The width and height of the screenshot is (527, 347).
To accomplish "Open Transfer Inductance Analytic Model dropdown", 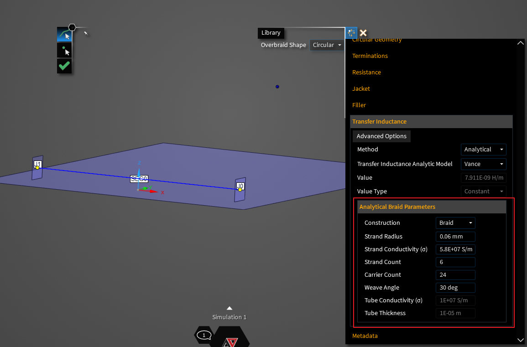I will tap(483, 164).
